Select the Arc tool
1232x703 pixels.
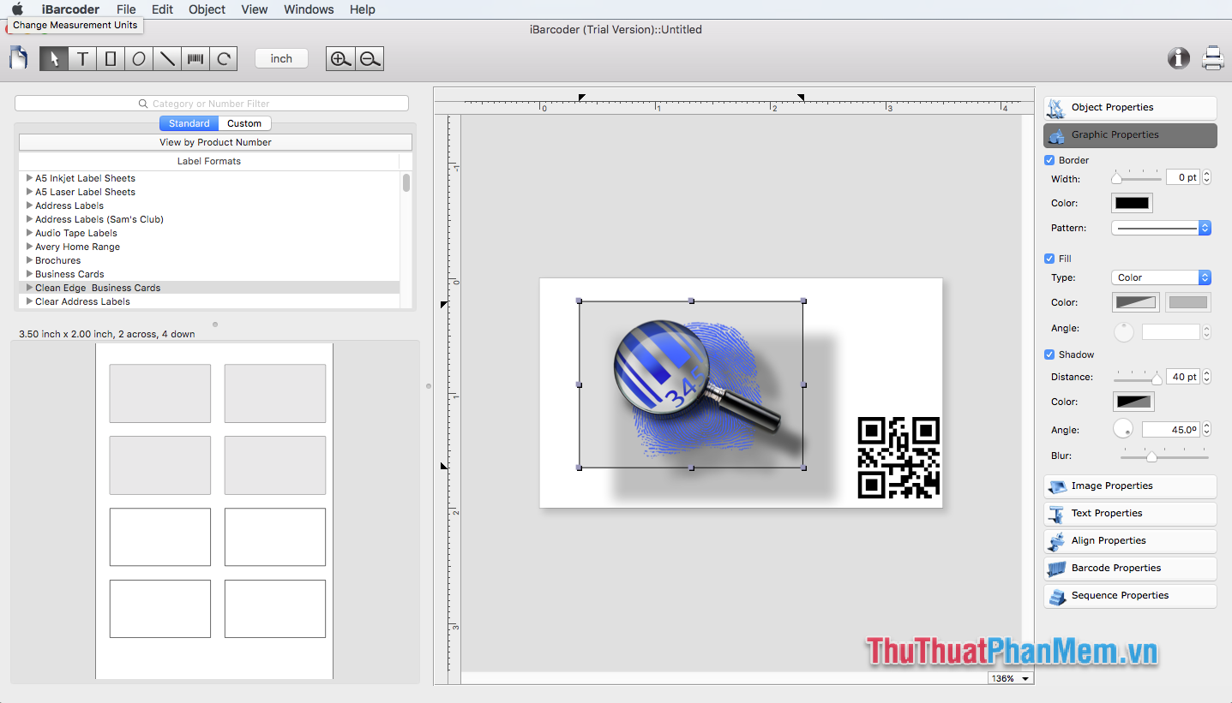coord(224,58)
